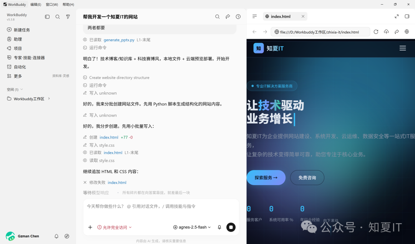Close the index.html preview tab
Viewport: 415px width, 244px height.
[303, 17]
